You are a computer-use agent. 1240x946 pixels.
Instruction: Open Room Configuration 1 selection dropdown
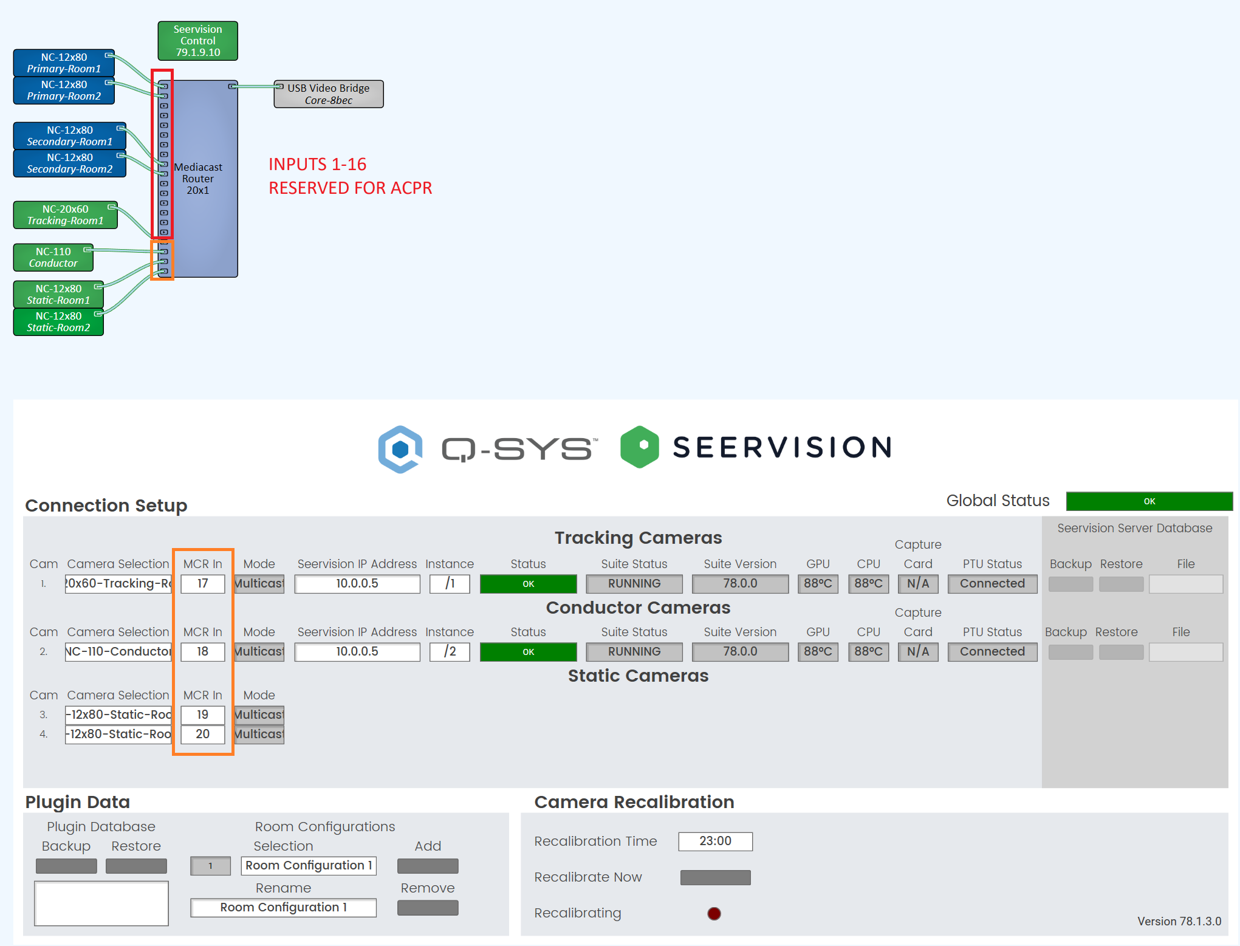point(309,866)
